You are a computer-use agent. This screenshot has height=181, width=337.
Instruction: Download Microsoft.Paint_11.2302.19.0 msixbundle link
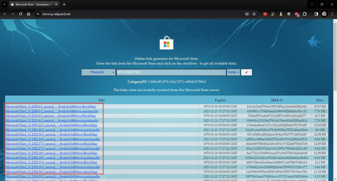[52, 167]
